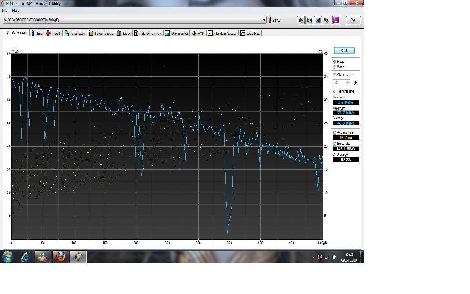
Task: Switch to the Extra tests tab
Action: click(x=250, y=33)
